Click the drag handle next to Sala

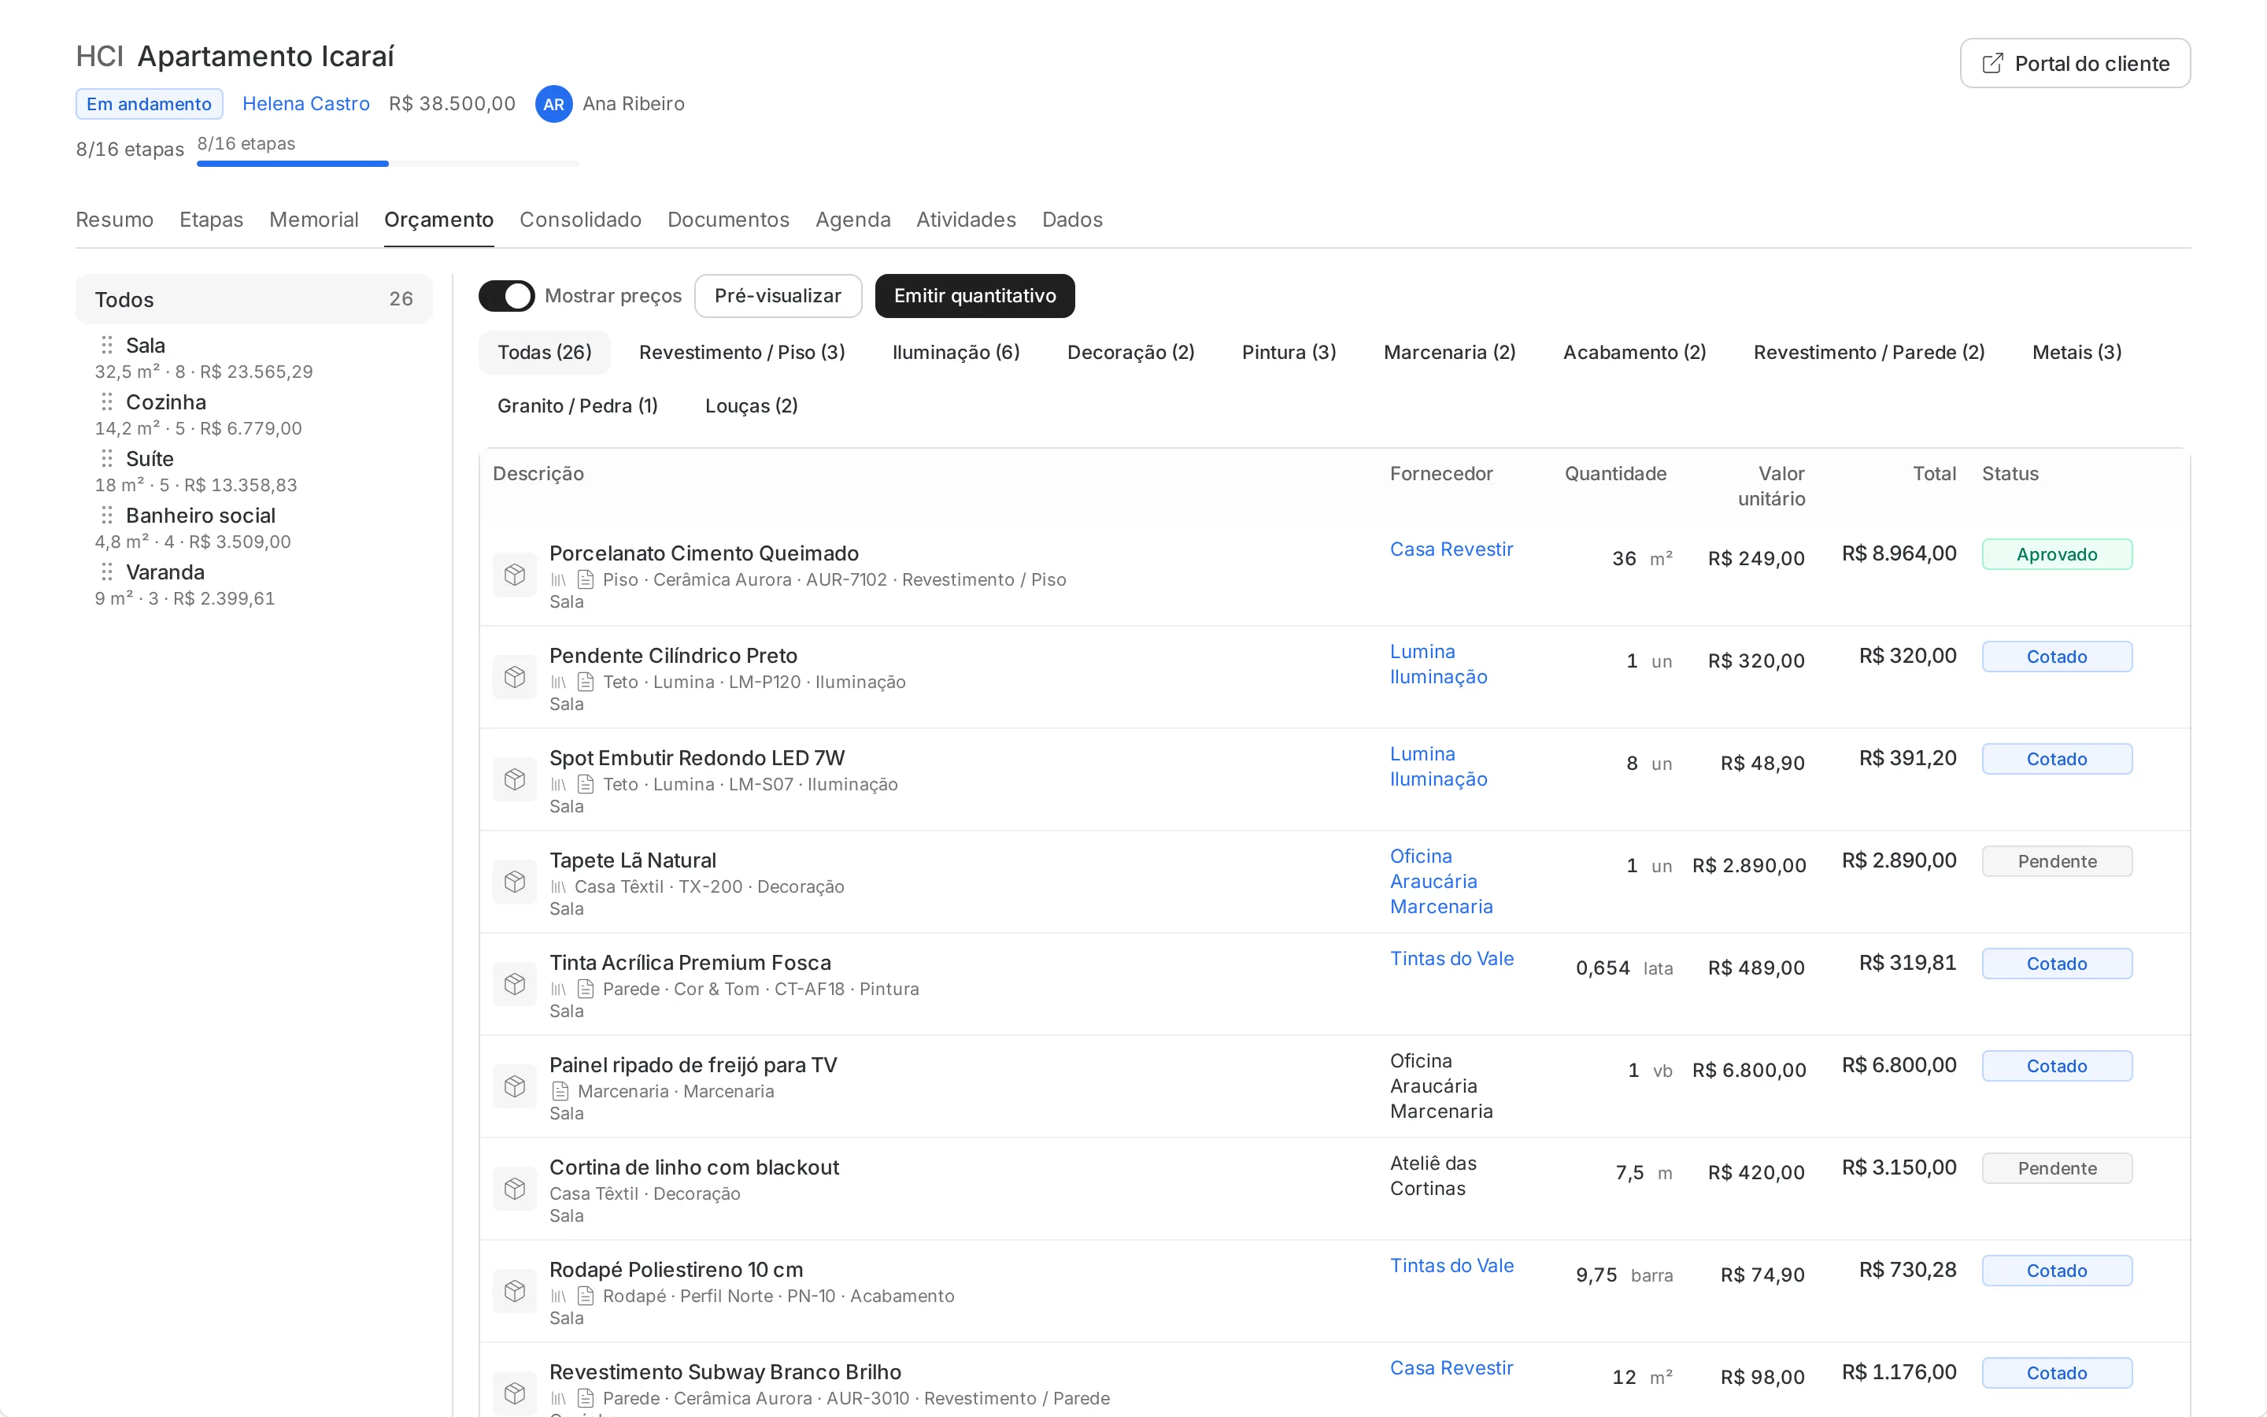point(107,345)
